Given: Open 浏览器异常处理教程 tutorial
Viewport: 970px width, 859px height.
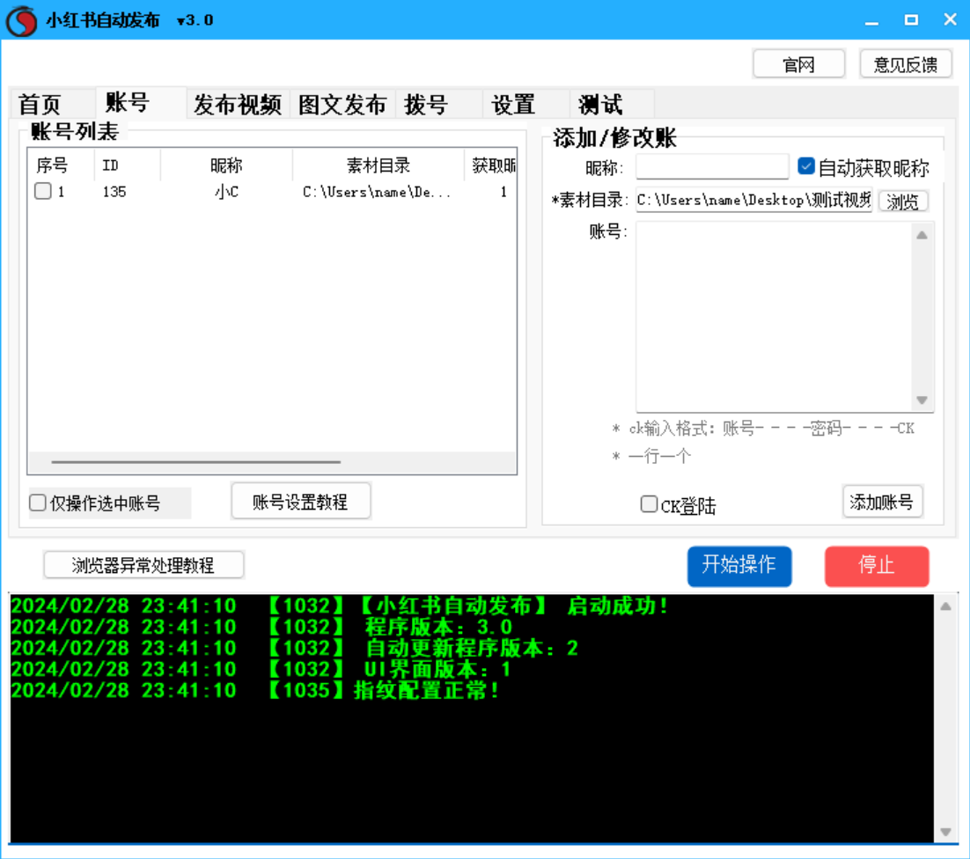Looking at the screenshot, I should pos(143,565).
